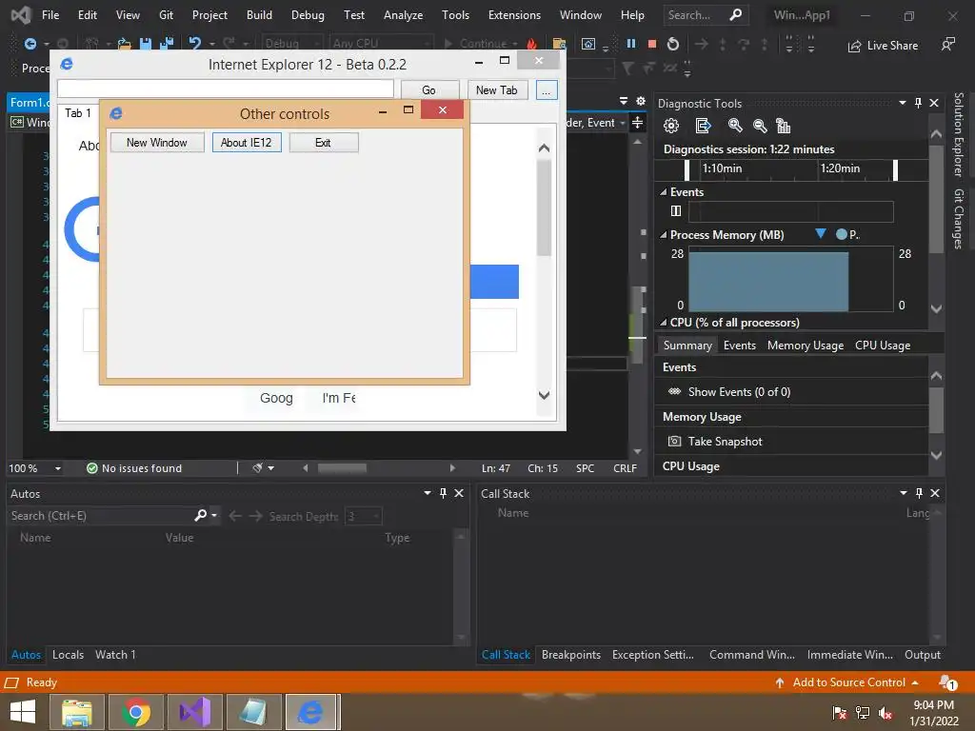Open File Explorer from the taskbar
The height and width of the screenshot is (731, 975).
coord(77,712)
